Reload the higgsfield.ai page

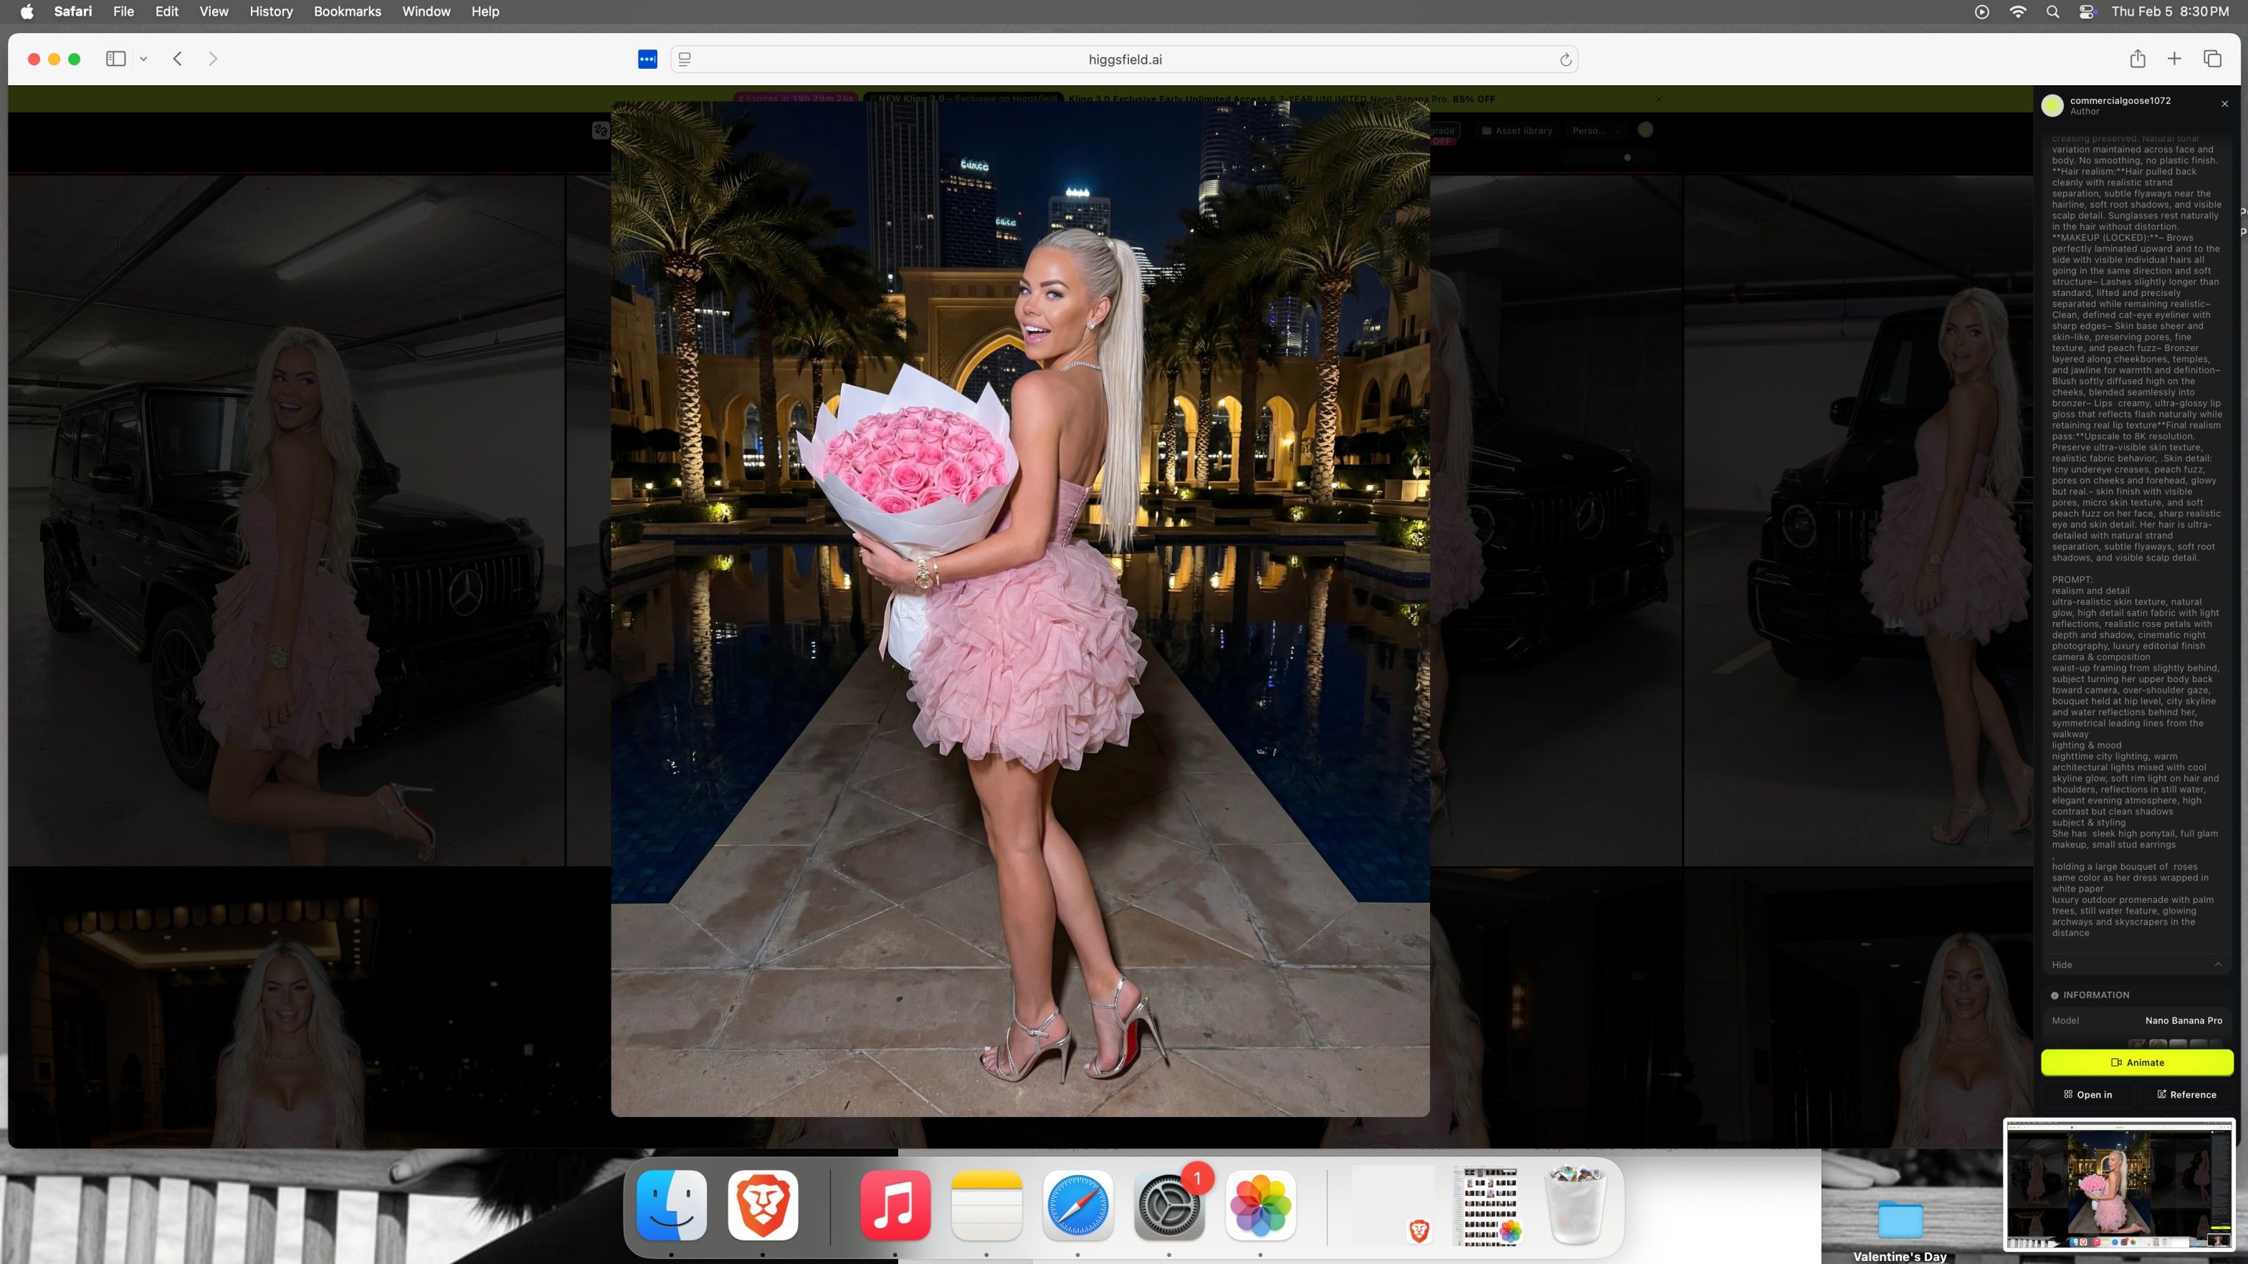[x=1565, y=59]
